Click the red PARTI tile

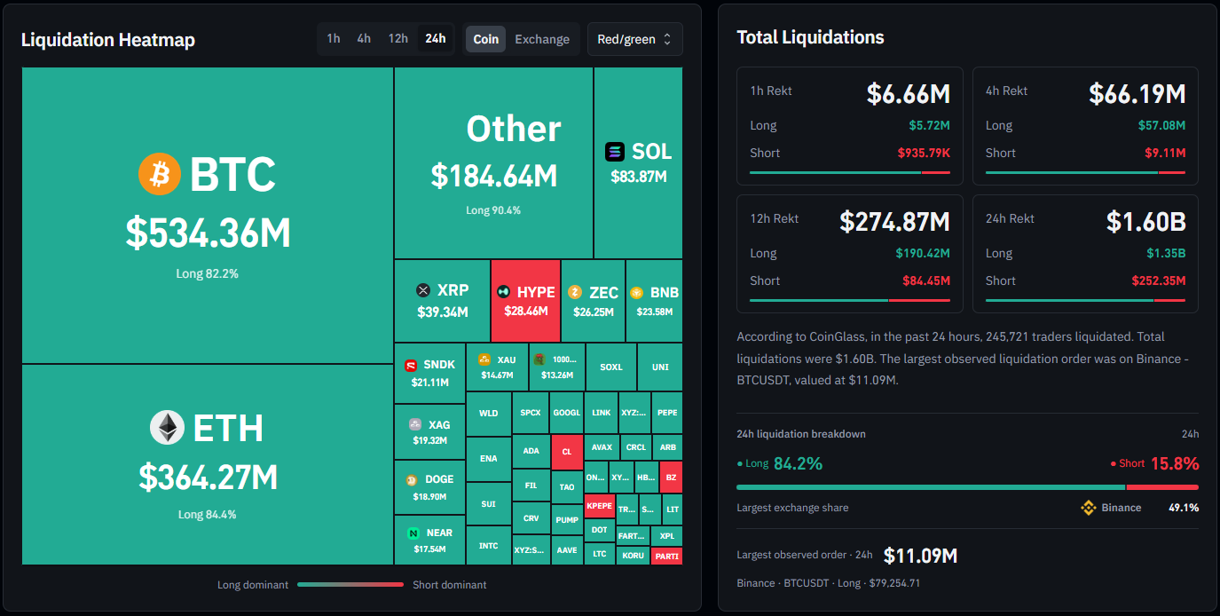coord(666,557)
